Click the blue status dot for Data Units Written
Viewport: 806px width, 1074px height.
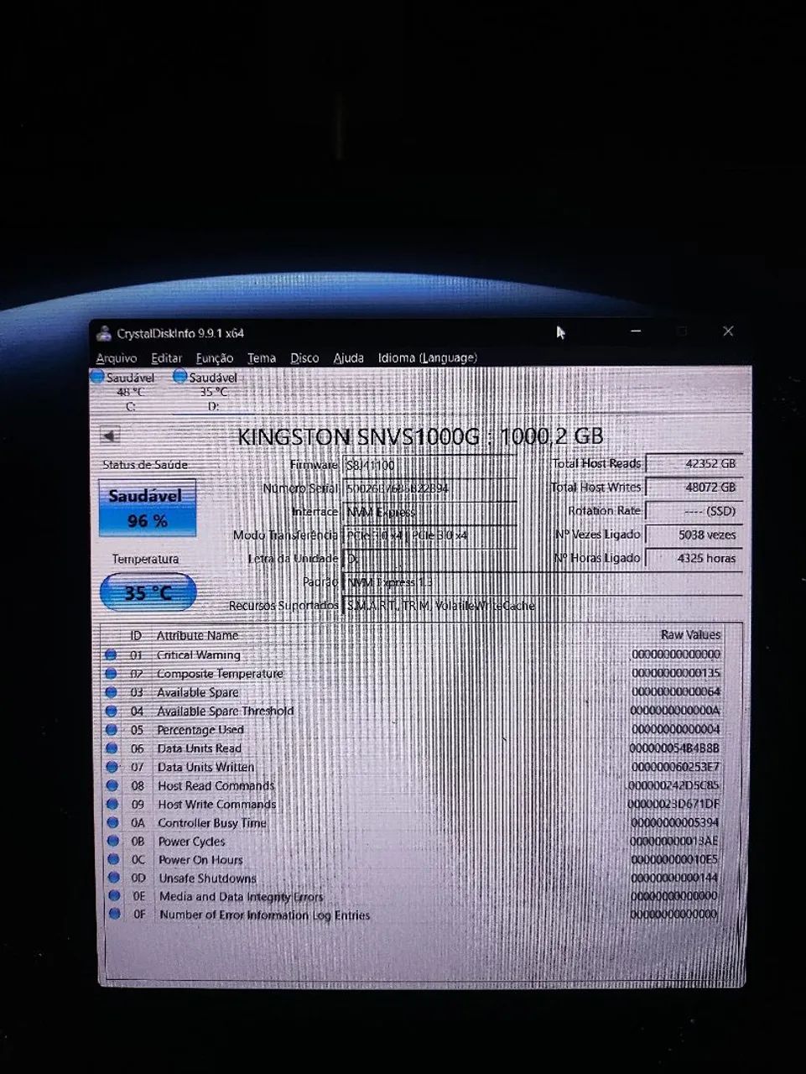[111, 767]
